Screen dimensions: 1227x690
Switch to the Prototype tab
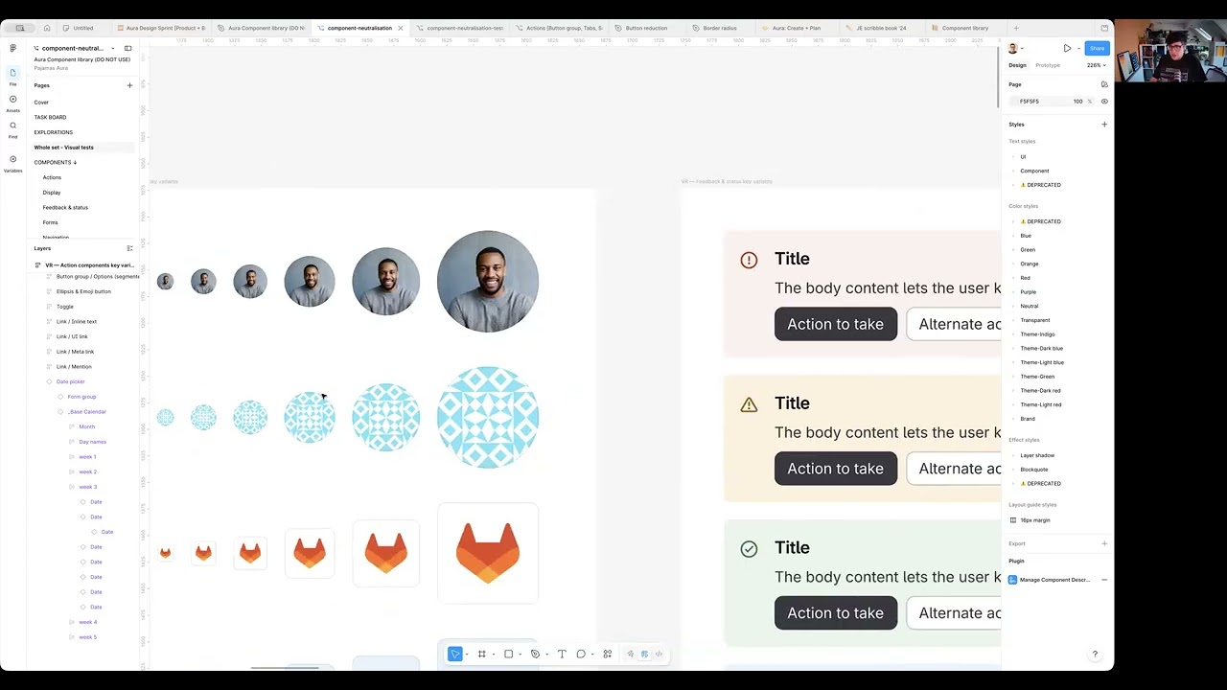1048,65
